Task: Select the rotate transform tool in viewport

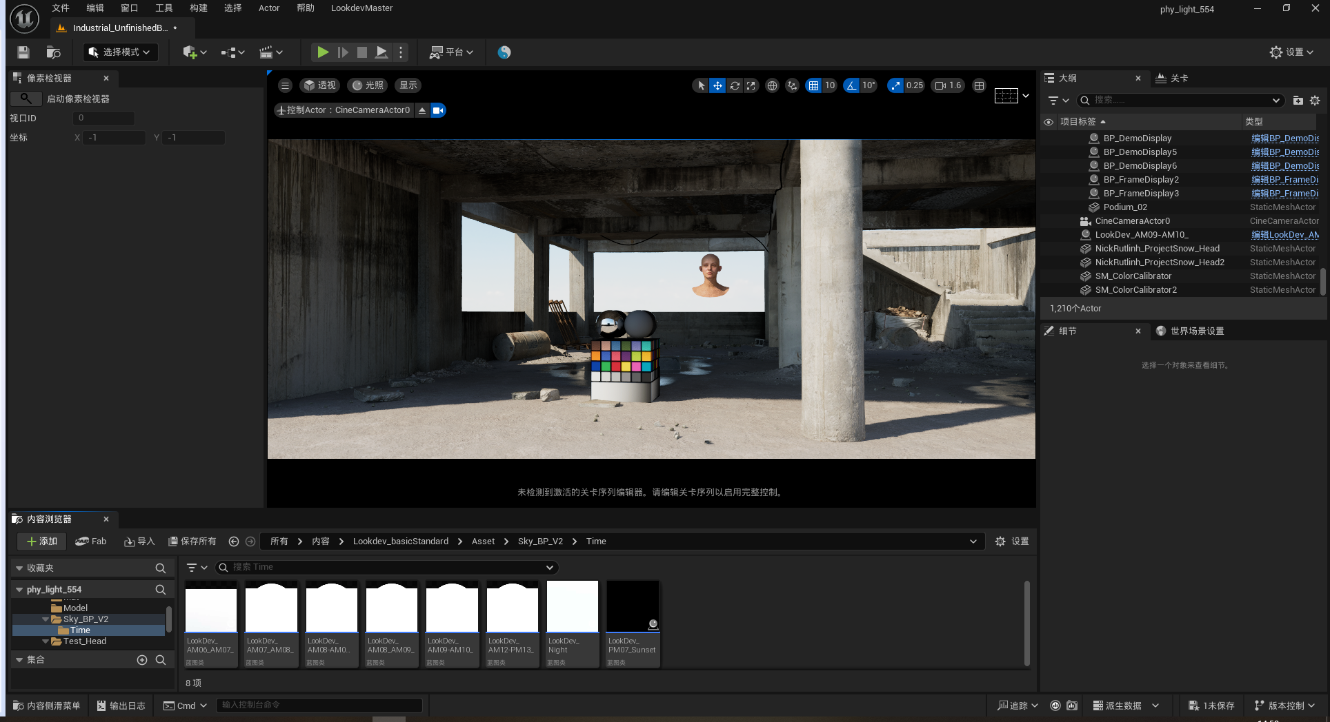Action: [x=735, y=85]
